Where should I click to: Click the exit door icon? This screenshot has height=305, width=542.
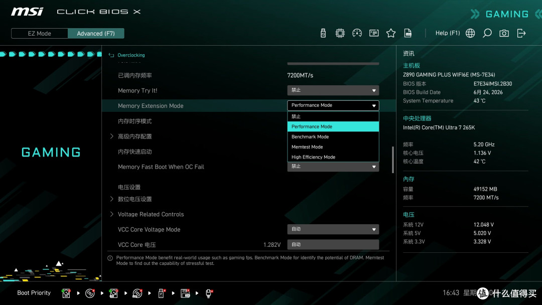[x=521, y=33]
